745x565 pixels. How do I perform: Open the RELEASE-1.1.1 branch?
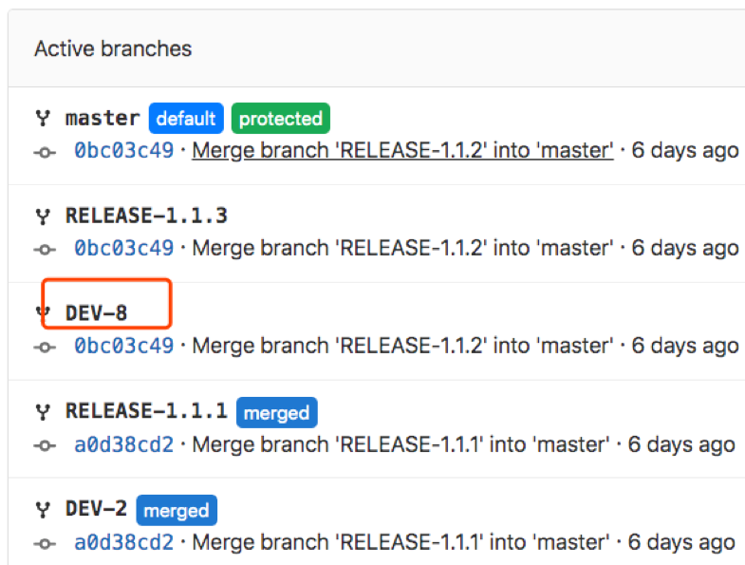pos(146,411)
